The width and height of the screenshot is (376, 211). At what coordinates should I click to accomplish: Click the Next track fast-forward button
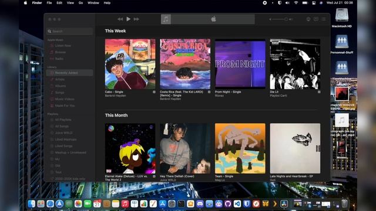pyautogui.click(x=136, y=19)
